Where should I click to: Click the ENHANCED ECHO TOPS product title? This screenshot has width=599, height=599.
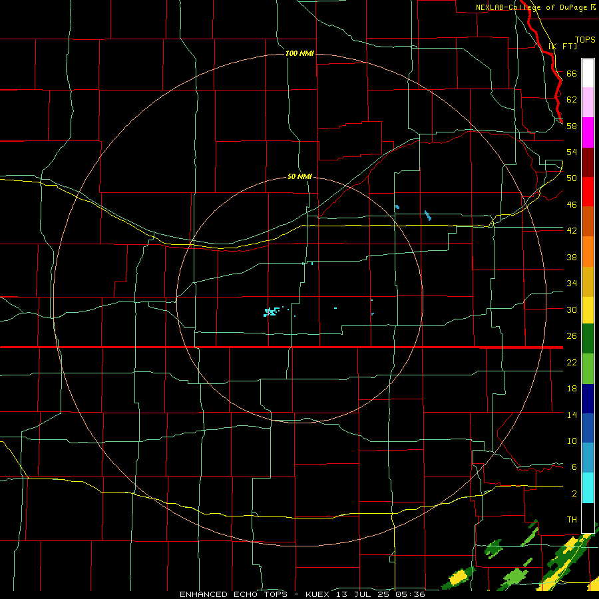[x=234, y=594]
